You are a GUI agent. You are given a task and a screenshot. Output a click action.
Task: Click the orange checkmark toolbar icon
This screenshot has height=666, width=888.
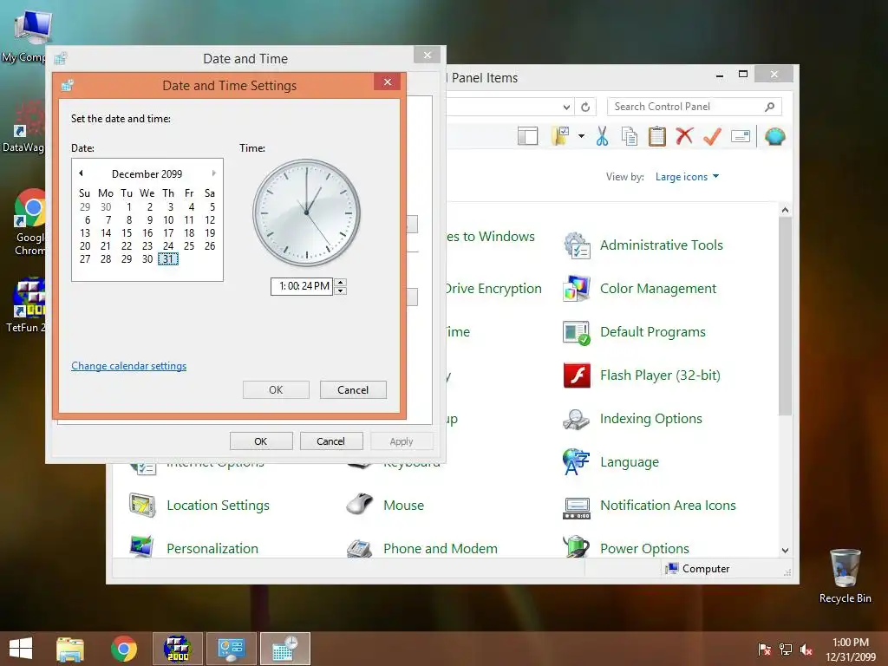(713, 136)
